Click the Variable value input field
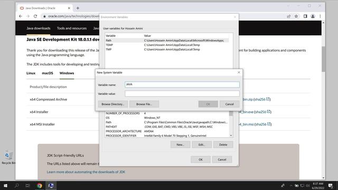Viewport: 338px width, 190px height. pos(182,93)
